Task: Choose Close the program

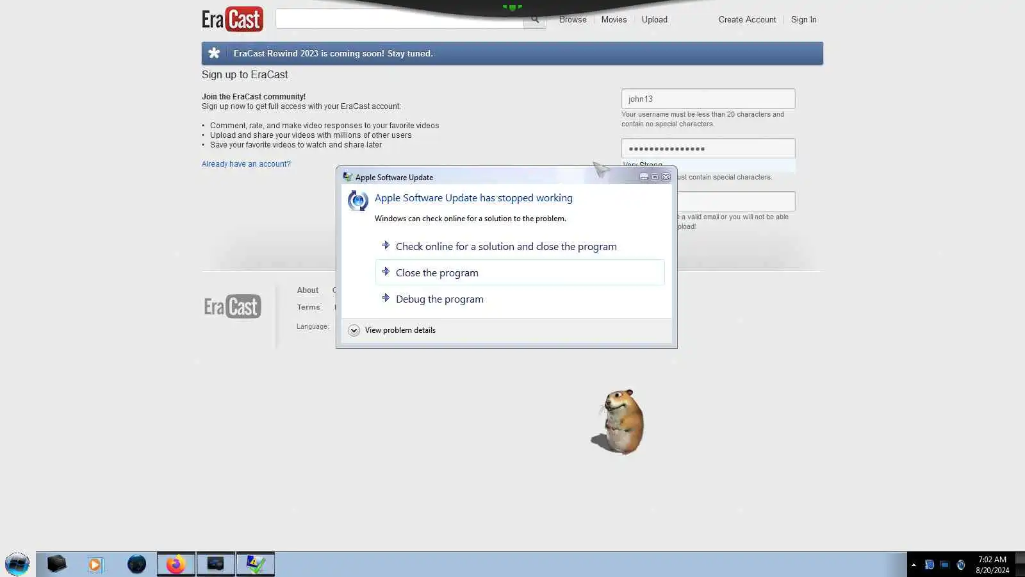Action: click(520, 272)
